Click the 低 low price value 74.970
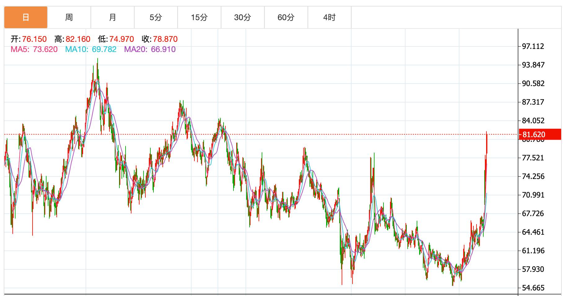 point(122,39)
